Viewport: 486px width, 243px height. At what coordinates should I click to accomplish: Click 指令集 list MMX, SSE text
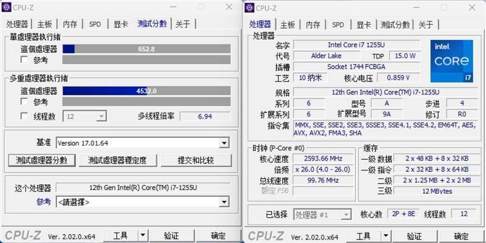[386, 129]
